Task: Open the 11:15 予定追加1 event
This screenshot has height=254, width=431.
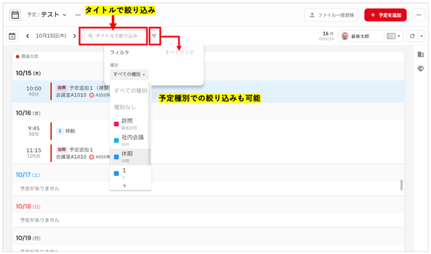Action: pyautogui.click(x=208, y=153)
